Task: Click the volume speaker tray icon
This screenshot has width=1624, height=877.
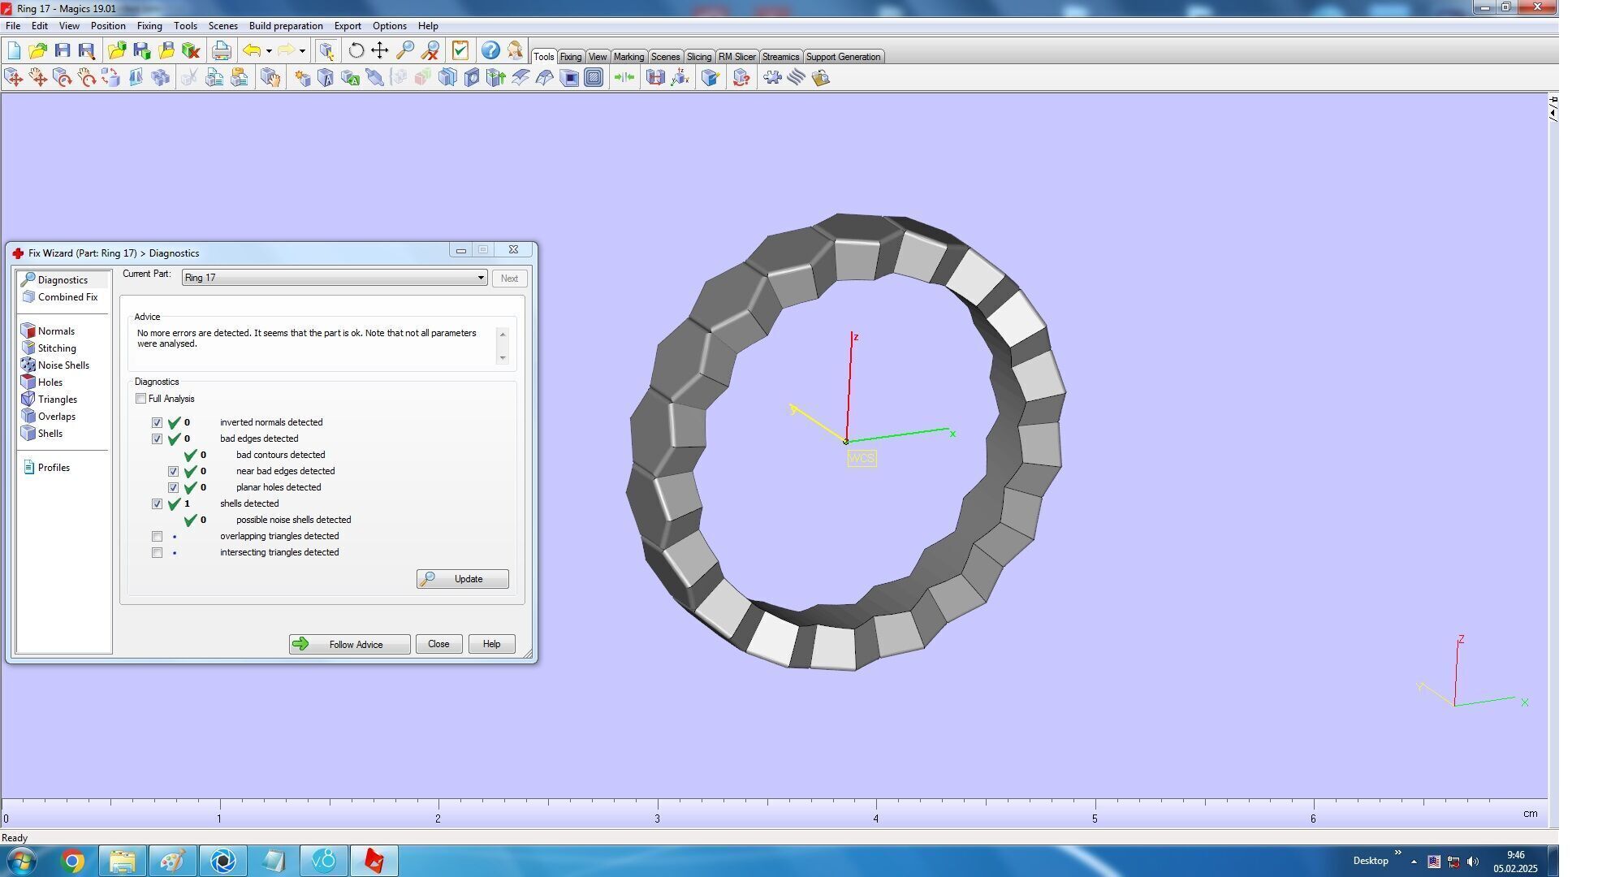Action: tap(1473, 862)
